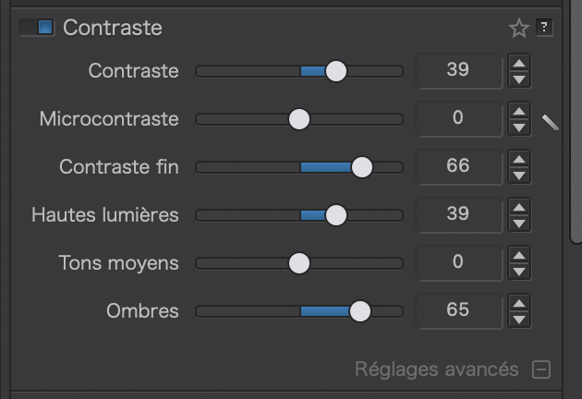Mark Contraste palette as favorite with star
Image resolution: width=582 pixels, height=399 pixels.
tap(519, 29)
